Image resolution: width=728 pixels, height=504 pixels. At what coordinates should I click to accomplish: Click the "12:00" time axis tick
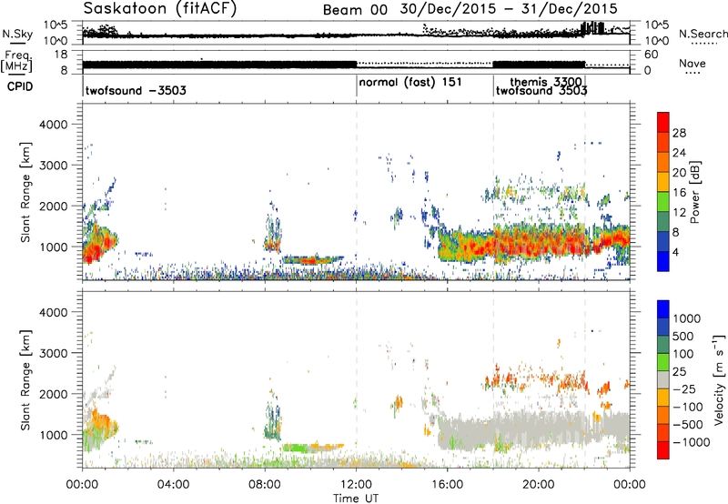[356, 485]
